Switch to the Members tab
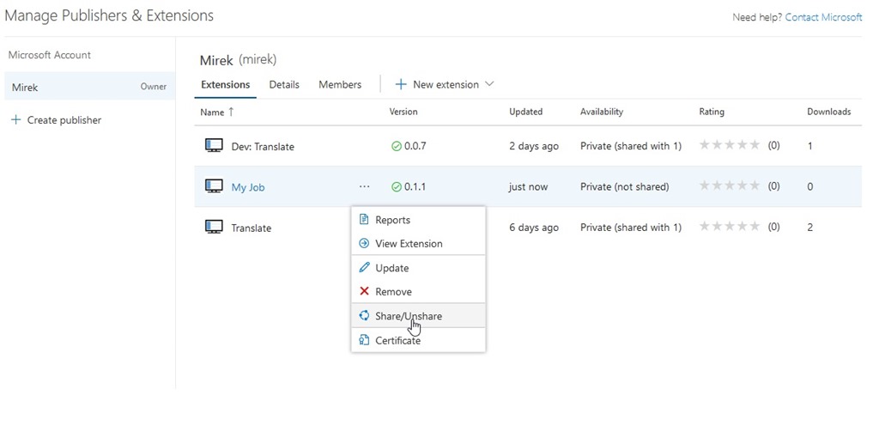The height and width of the screenshot is (444, 879). (340, 85)
